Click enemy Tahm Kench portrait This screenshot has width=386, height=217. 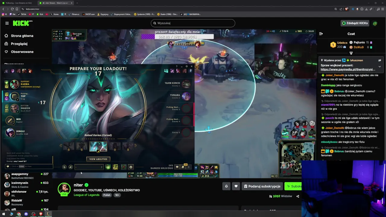coord(186,84)
